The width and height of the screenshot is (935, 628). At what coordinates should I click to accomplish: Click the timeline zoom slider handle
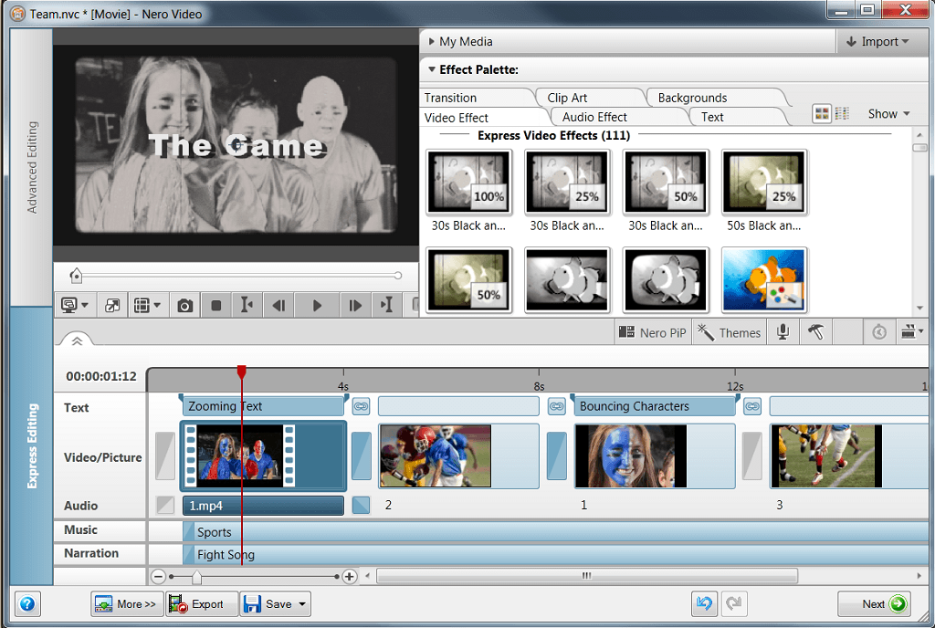[196, 576]
